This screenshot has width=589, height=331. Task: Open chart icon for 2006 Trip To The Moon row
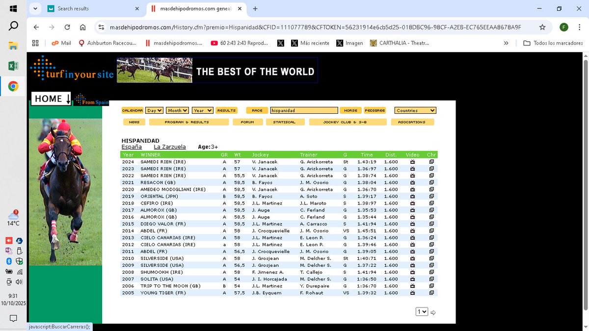tap(431, 286)
